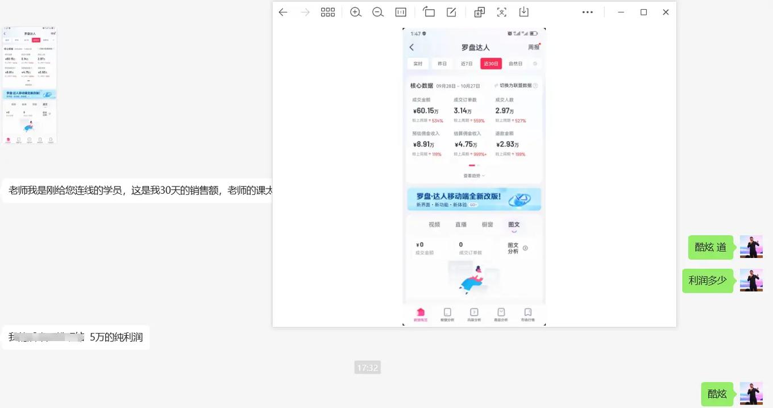Click the green 酷炫 道 chat bubble

711,247
